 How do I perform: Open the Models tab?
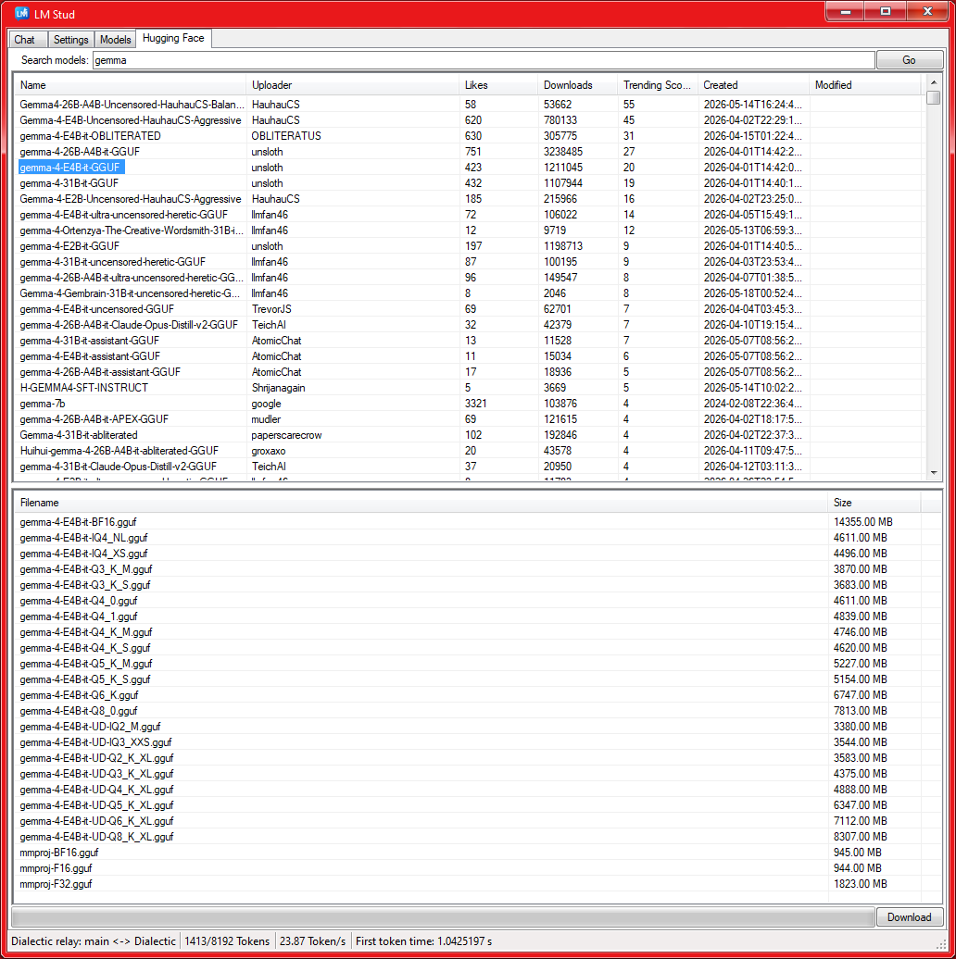pos(115,40)
